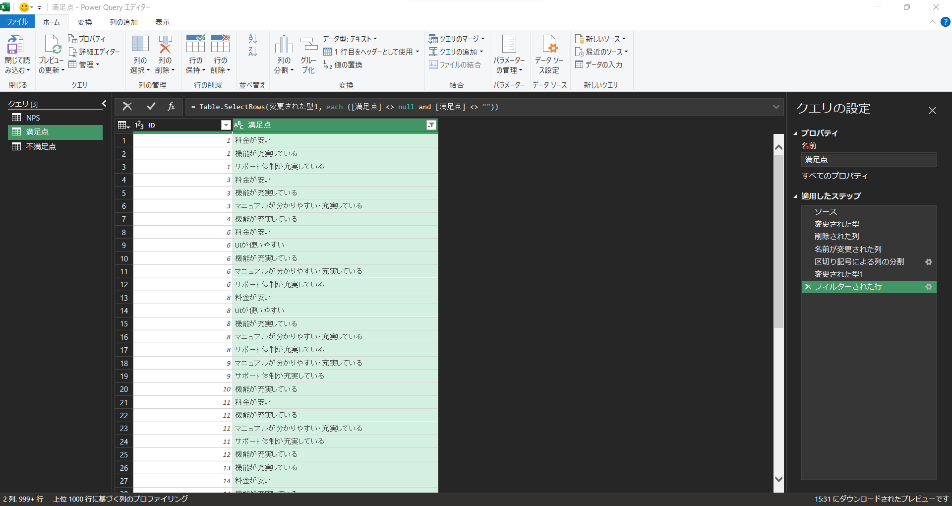Open the 満足点 column filter dropdown

point(431,125)
